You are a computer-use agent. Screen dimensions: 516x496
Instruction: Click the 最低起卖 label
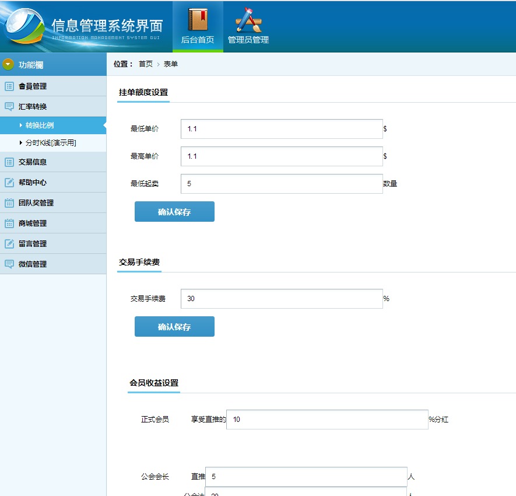tap(145, 183)
